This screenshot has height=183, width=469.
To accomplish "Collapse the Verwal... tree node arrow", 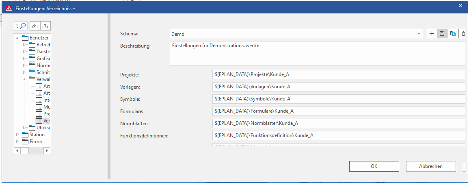I will [24, 79].
